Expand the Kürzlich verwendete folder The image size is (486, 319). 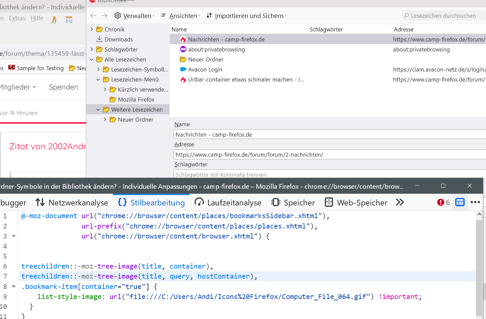point(105,90)
